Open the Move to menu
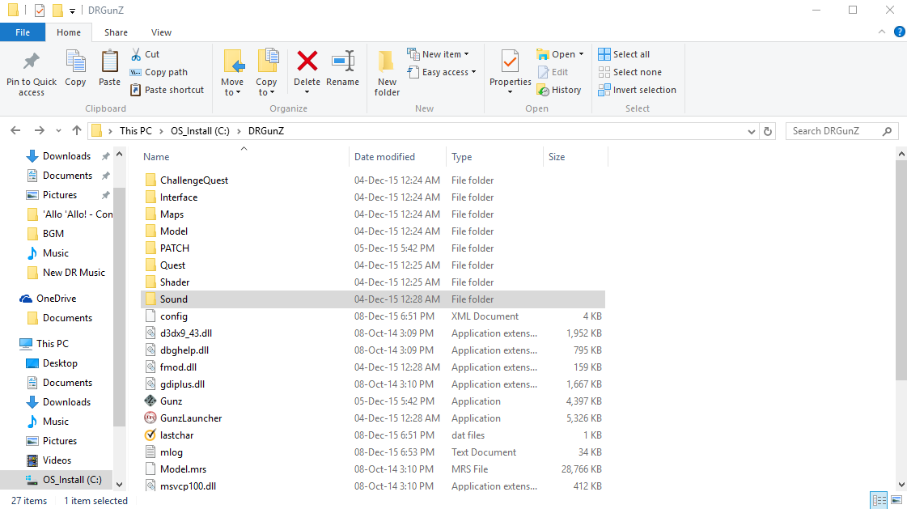This screenshot has height=509, width=907. click(232, 74)
